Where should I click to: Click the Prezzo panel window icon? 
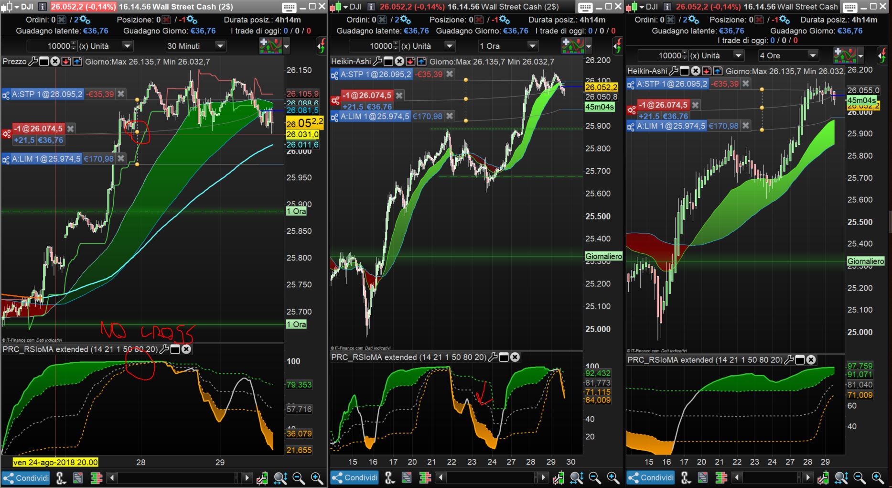pos(44,62)
